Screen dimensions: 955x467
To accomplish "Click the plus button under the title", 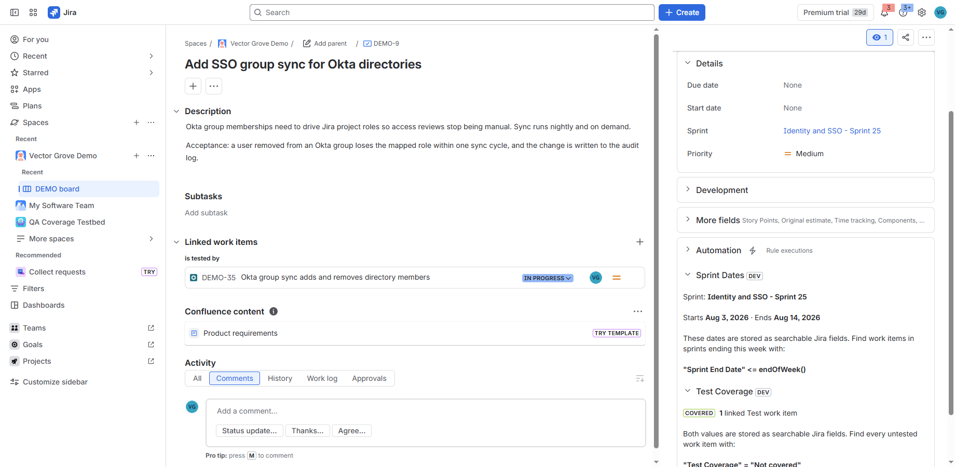I will (193, 86).
